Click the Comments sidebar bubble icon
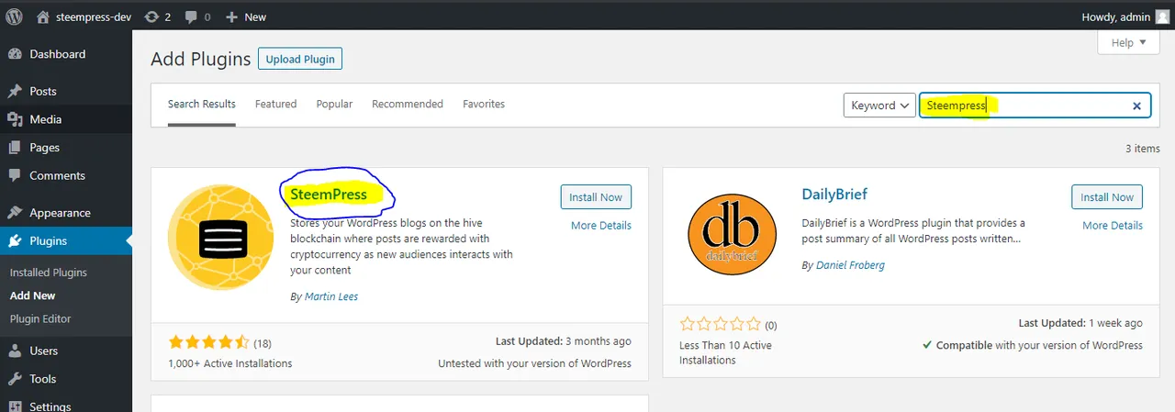 pyautogui.click(x=15, y=175)
